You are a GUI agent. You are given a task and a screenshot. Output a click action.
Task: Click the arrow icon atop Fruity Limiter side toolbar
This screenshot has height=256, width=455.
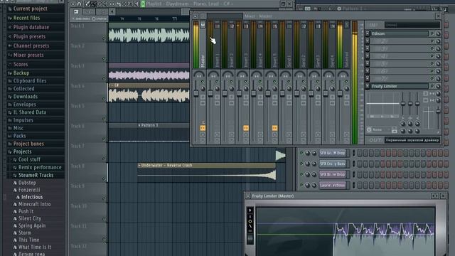tap(250, 210)
